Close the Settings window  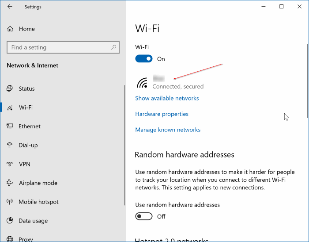299,7
